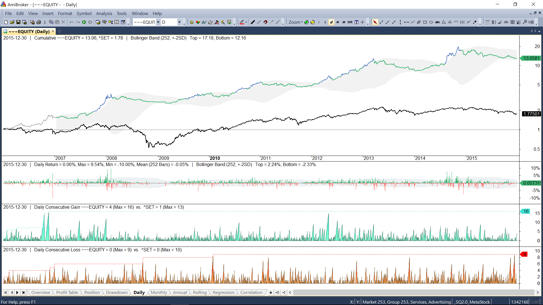This screenshot has height=305, width=543.
Task: Select the rectangle drawing tool
Action: click(x=425, y=22)
